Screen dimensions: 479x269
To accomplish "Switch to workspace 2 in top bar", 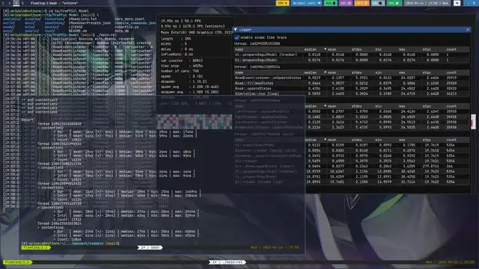I will 10,3.
